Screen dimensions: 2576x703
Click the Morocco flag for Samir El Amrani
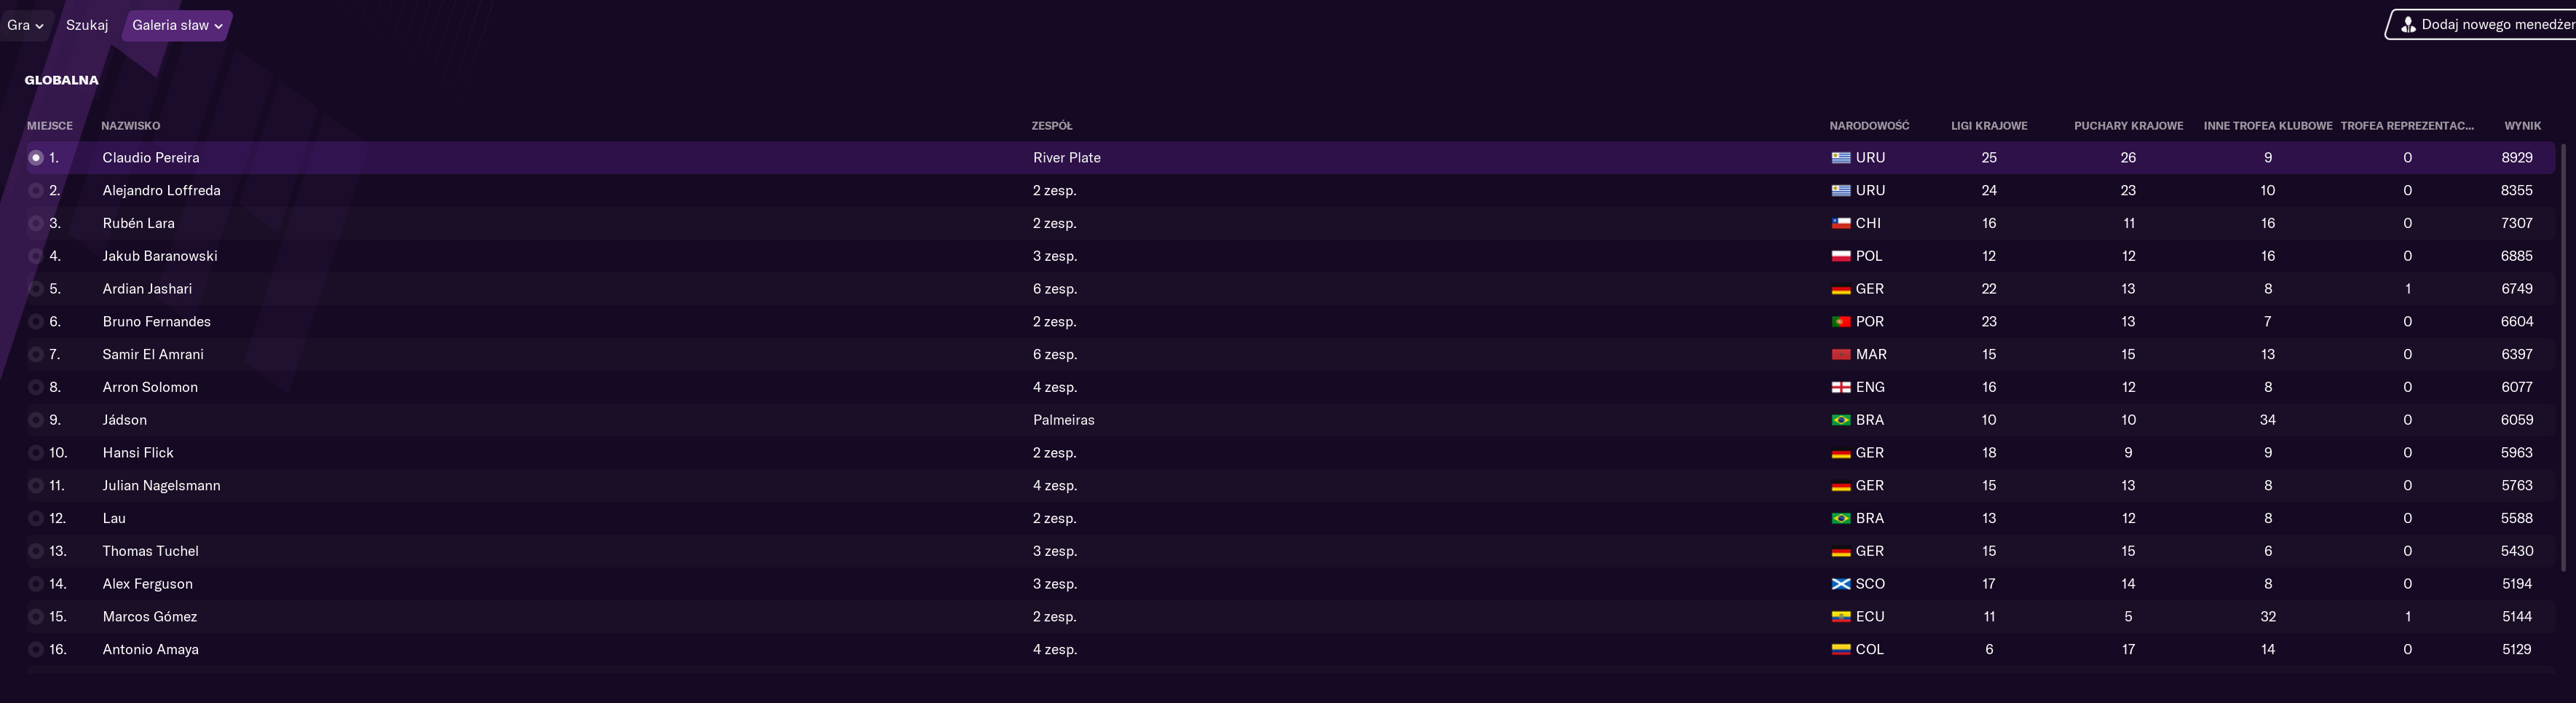tap(1840, 355)
